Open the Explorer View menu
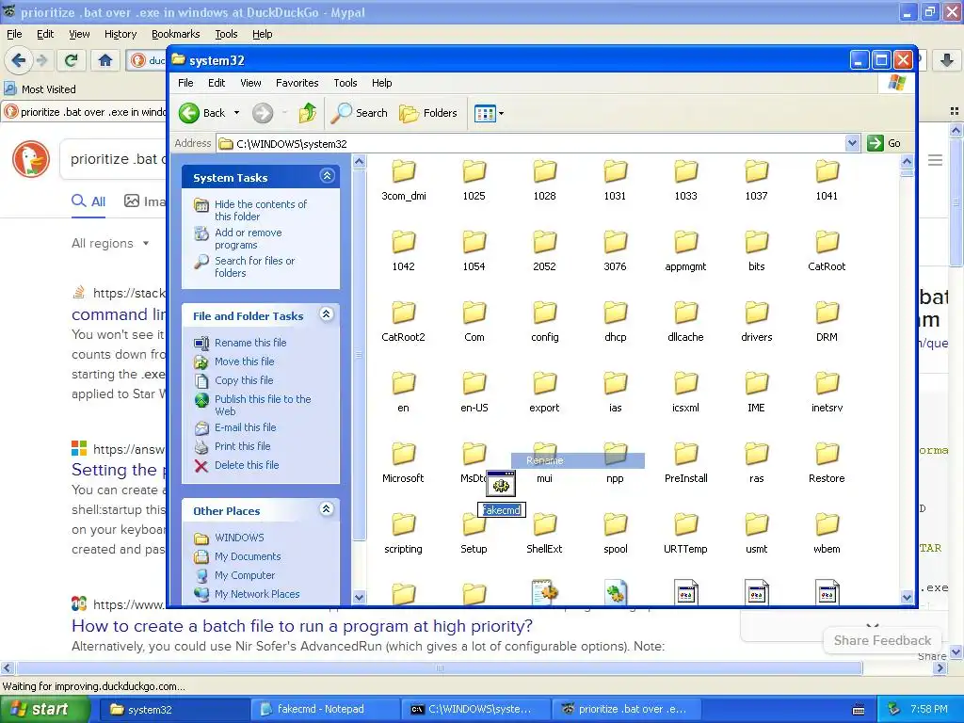This screenshot has width=964, height=723. [x=250, y=83]
